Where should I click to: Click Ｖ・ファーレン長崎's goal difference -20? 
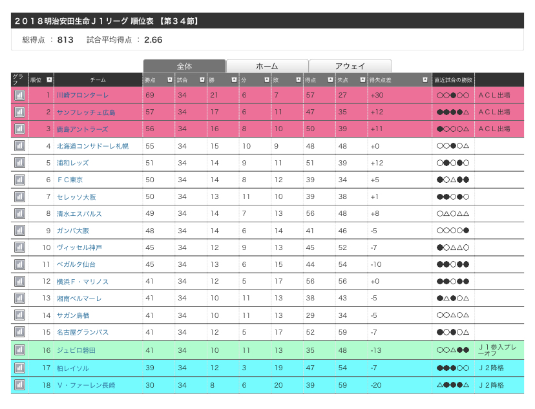(376, 385)
